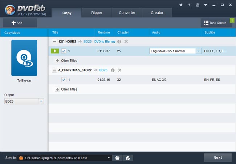This screenshot has width=236, height=164.
Task: Collapse the 127_HOURS source group
Action: tap(54, 41)
